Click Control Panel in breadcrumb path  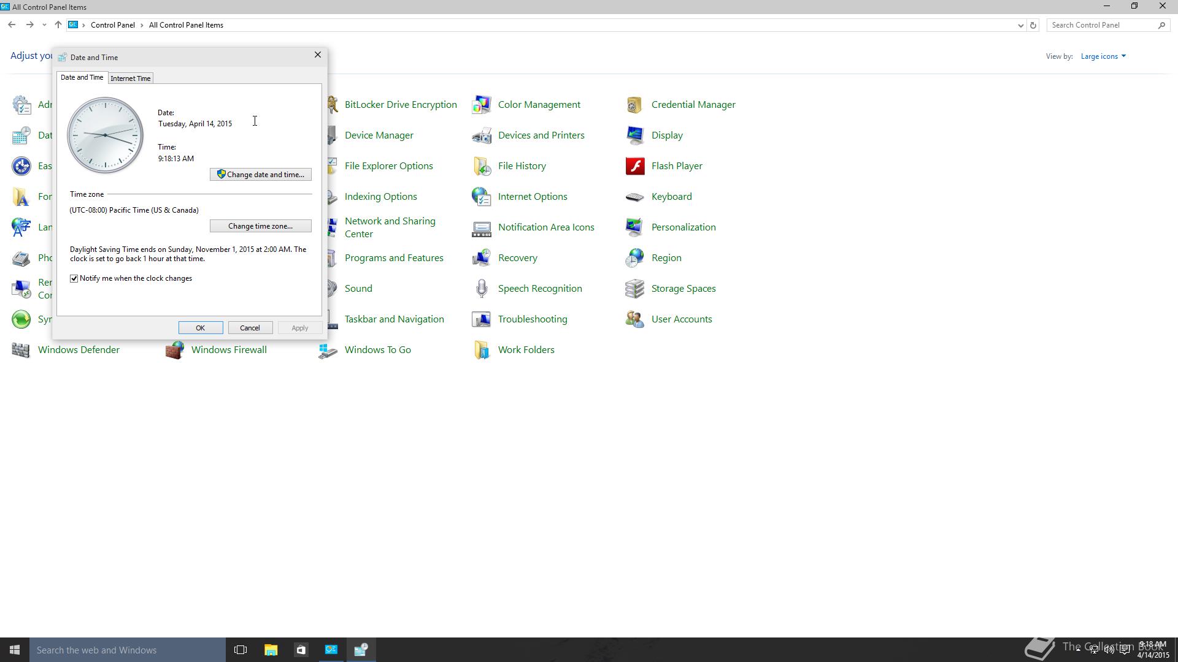(x=113, y=25)
